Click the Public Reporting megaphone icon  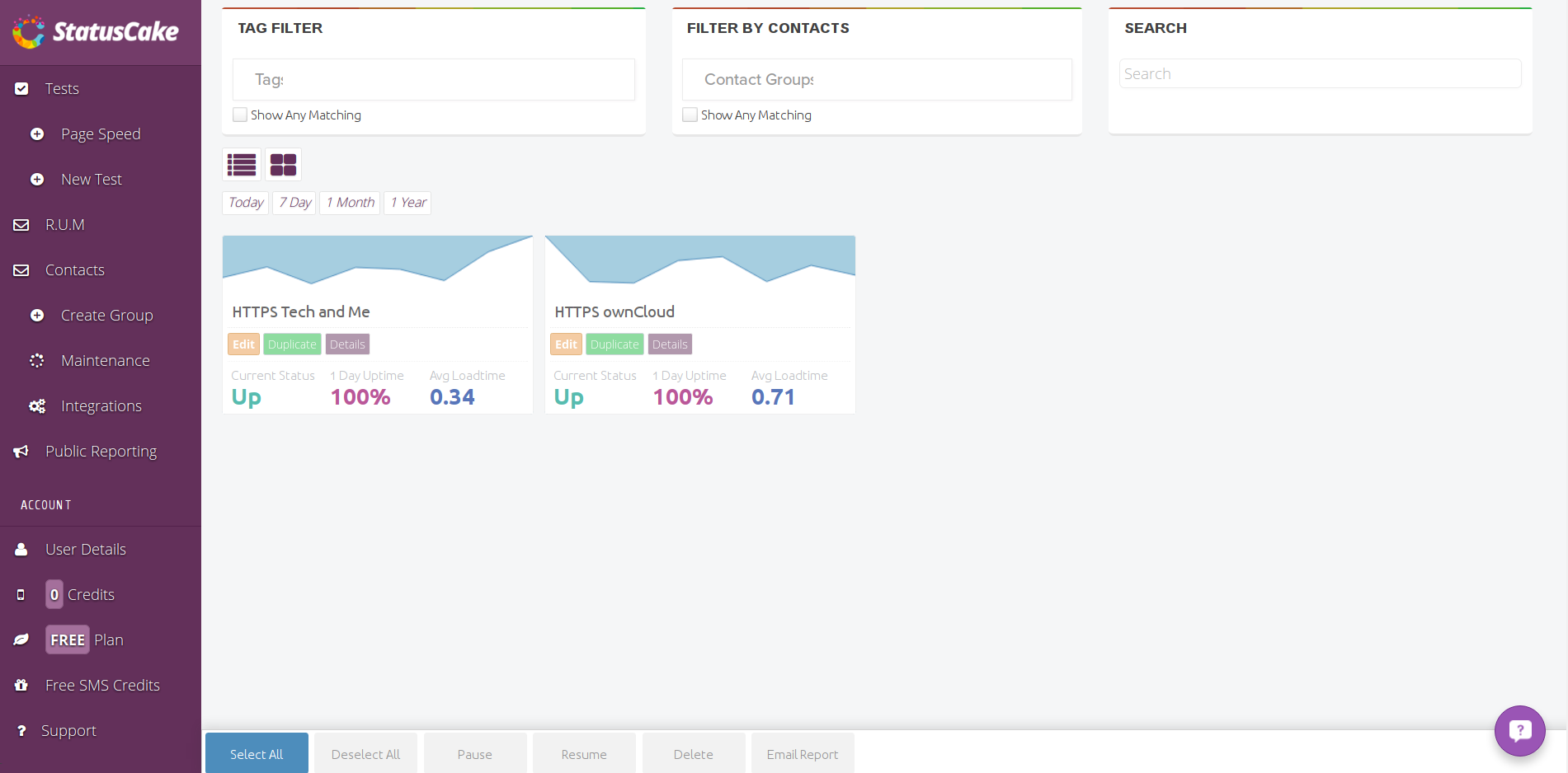coord(21,451)
